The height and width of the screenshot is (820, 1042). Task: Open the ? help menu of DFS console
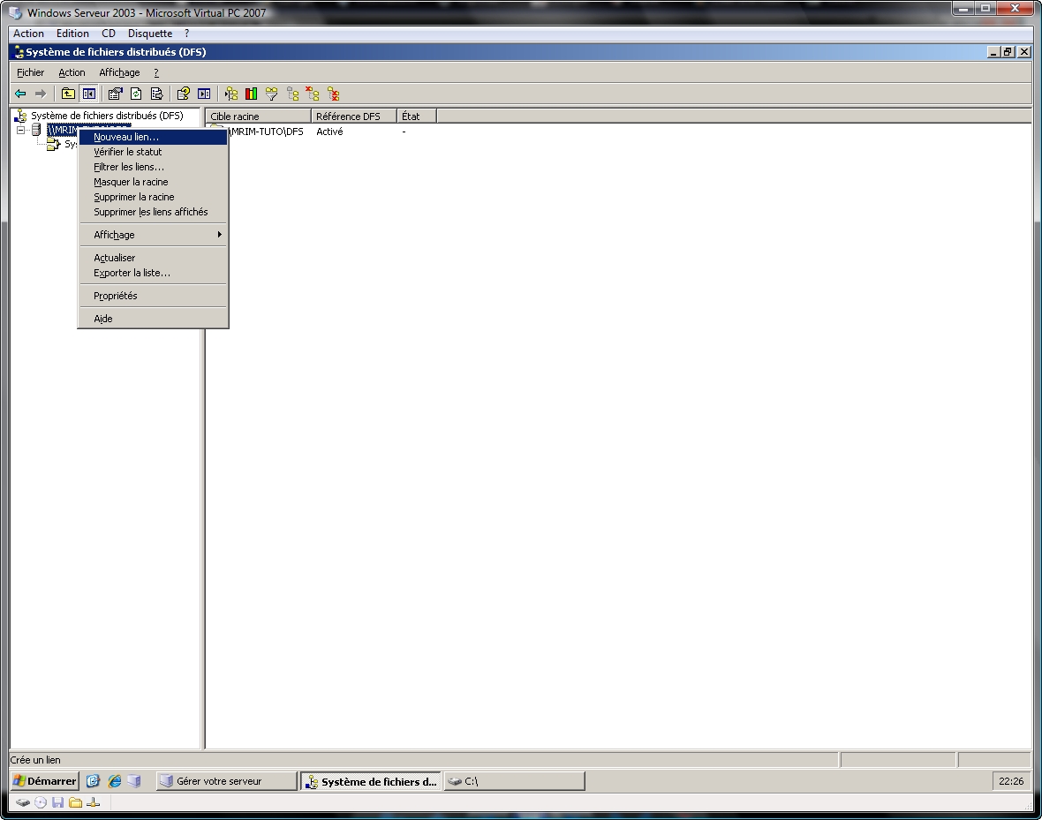(156, 72)
